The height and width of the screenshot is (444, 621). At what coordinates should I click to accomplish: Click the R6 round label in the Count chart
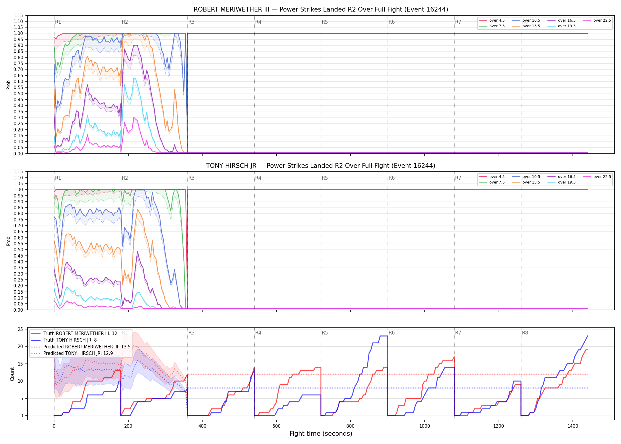click(392, 333)
